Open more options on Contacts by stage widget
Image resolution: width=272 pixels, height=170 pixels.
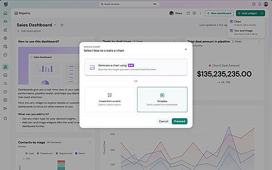pos(90,142)
